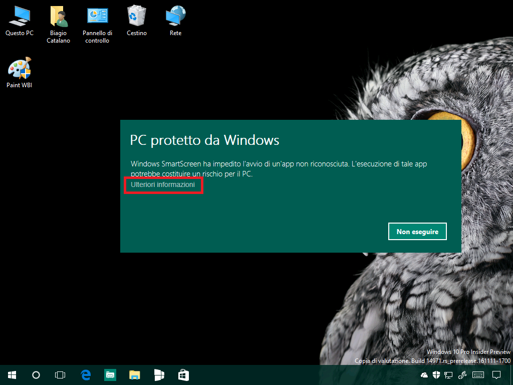Image resolution: width=513 pixels, height=385 pixels.
Task: Open the green printer app in taskbar
Action: pyautogui.click(x=110, y=375)
